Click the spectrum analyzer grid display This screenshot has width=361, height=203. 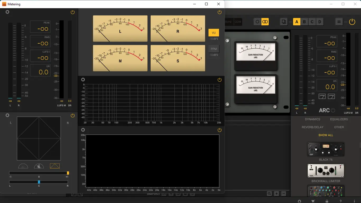click(152, 102)
